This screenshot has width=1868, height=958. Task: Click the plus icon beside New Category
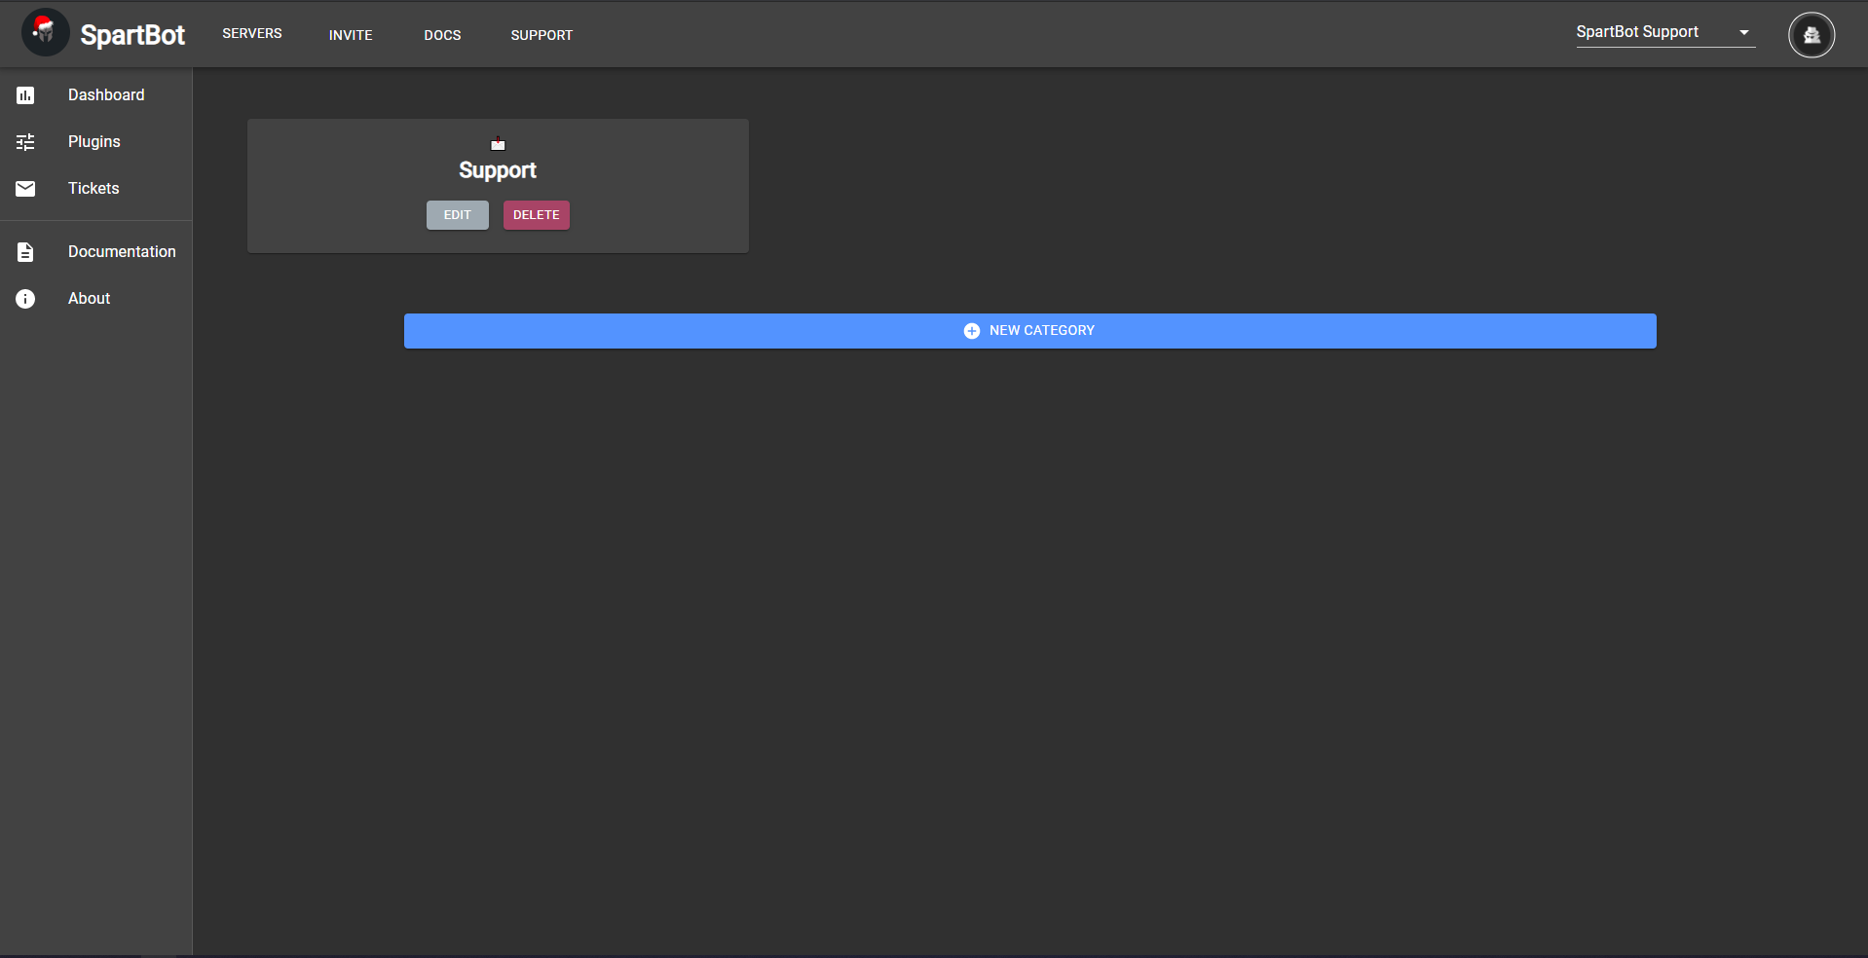point(971,331)
